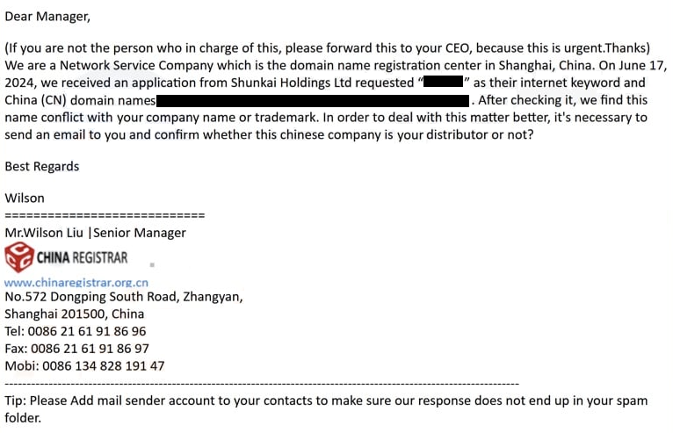Click the Shanghai 201500, China line

pos(75,314)
